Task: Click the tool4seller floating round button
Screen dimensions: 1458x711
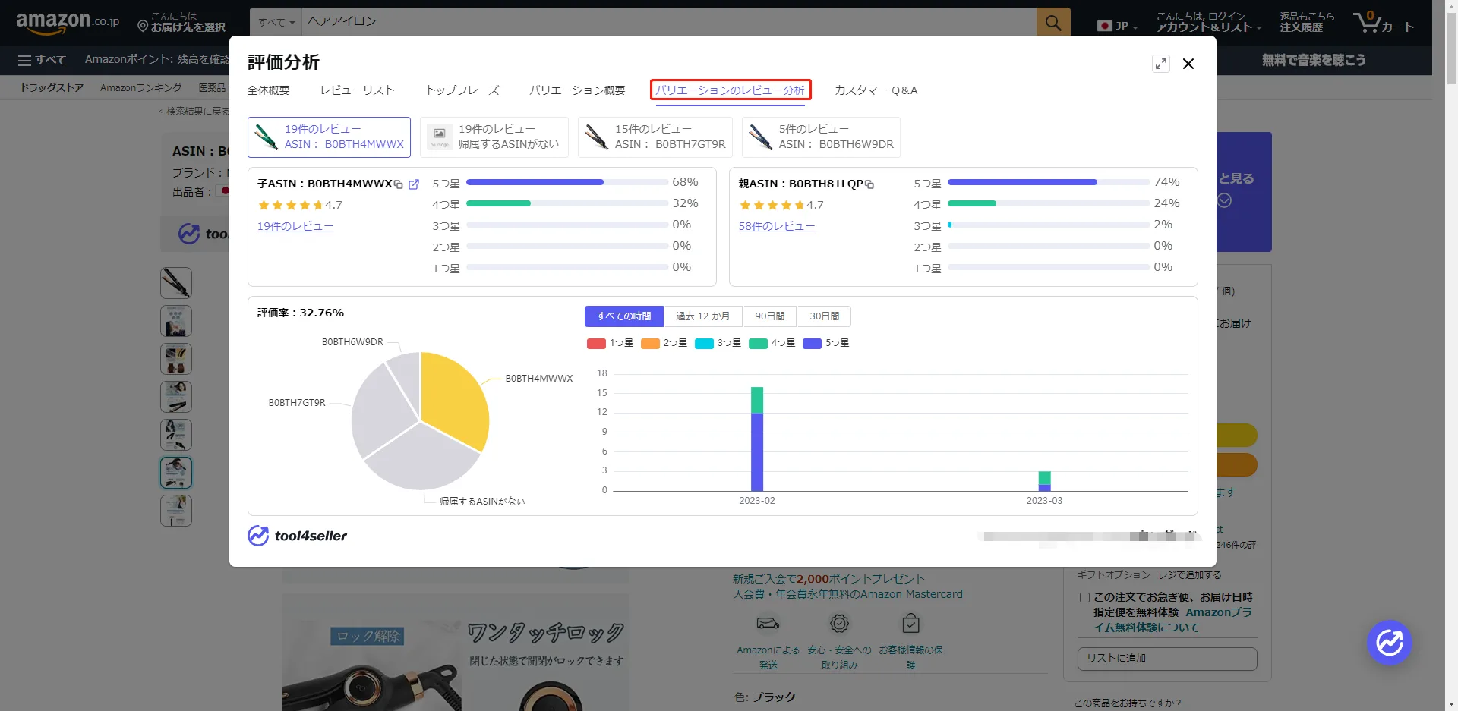Action: click(1389, 643)
